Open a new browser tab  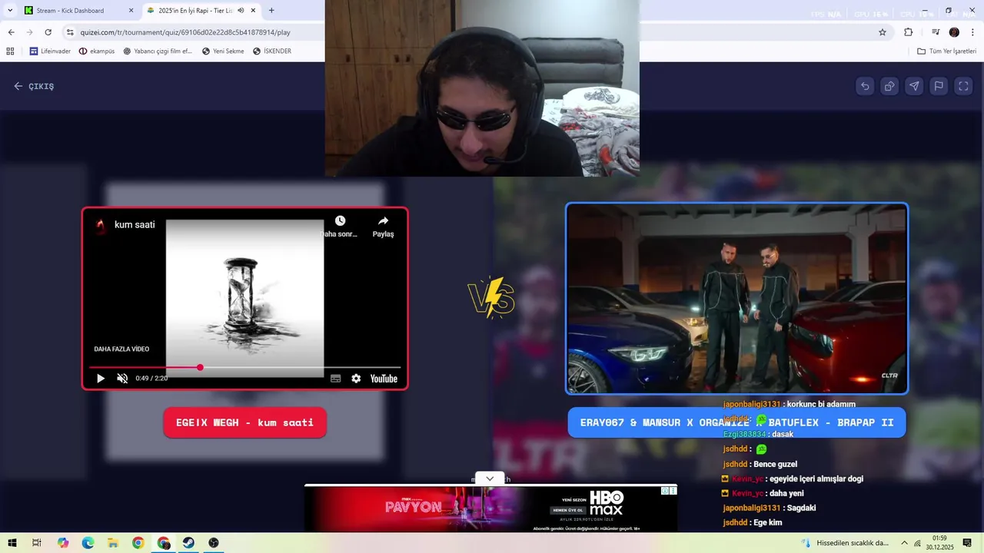[x=271, y=11]
